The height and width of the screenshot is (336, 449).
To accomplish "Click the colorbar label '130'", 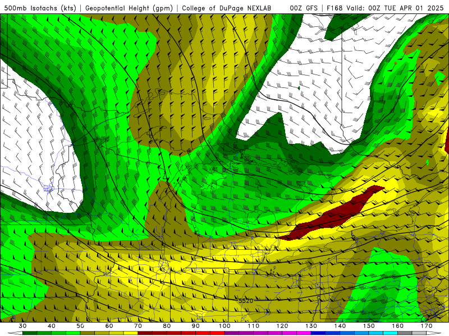I will pos(311,326).
